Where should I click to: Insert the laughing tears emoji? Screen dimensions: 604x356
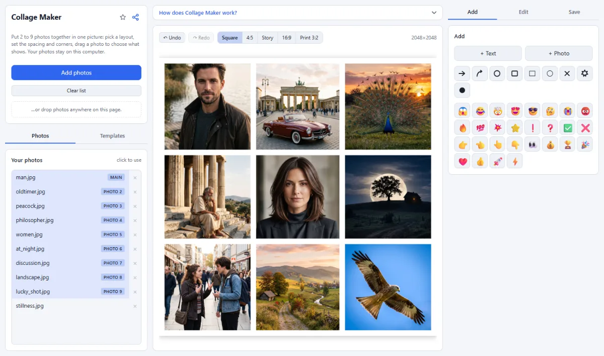479,111
